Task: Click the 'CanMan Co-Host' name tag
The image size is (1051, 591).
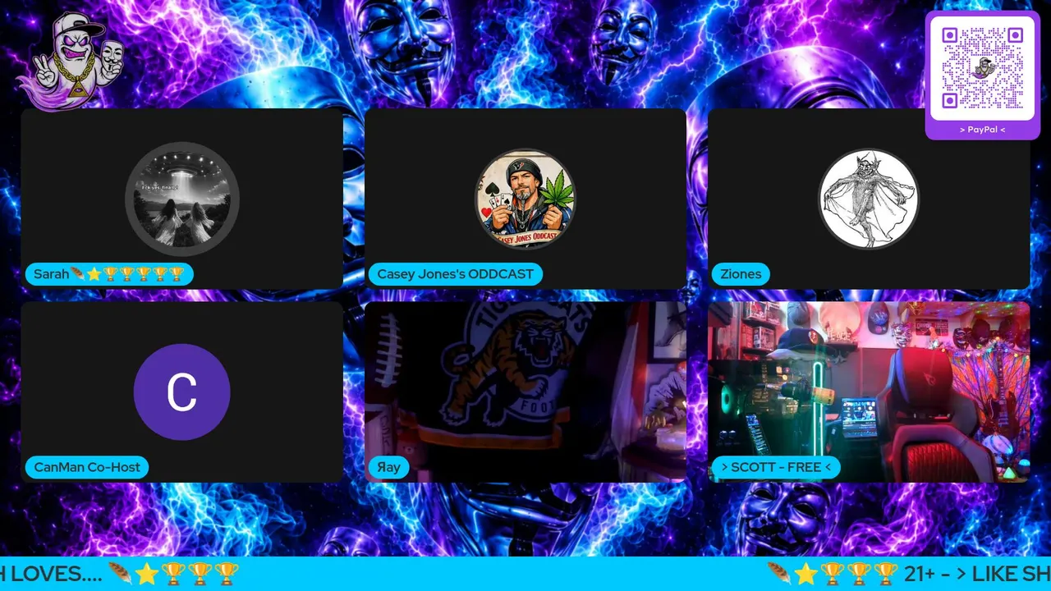Action: 87,467
